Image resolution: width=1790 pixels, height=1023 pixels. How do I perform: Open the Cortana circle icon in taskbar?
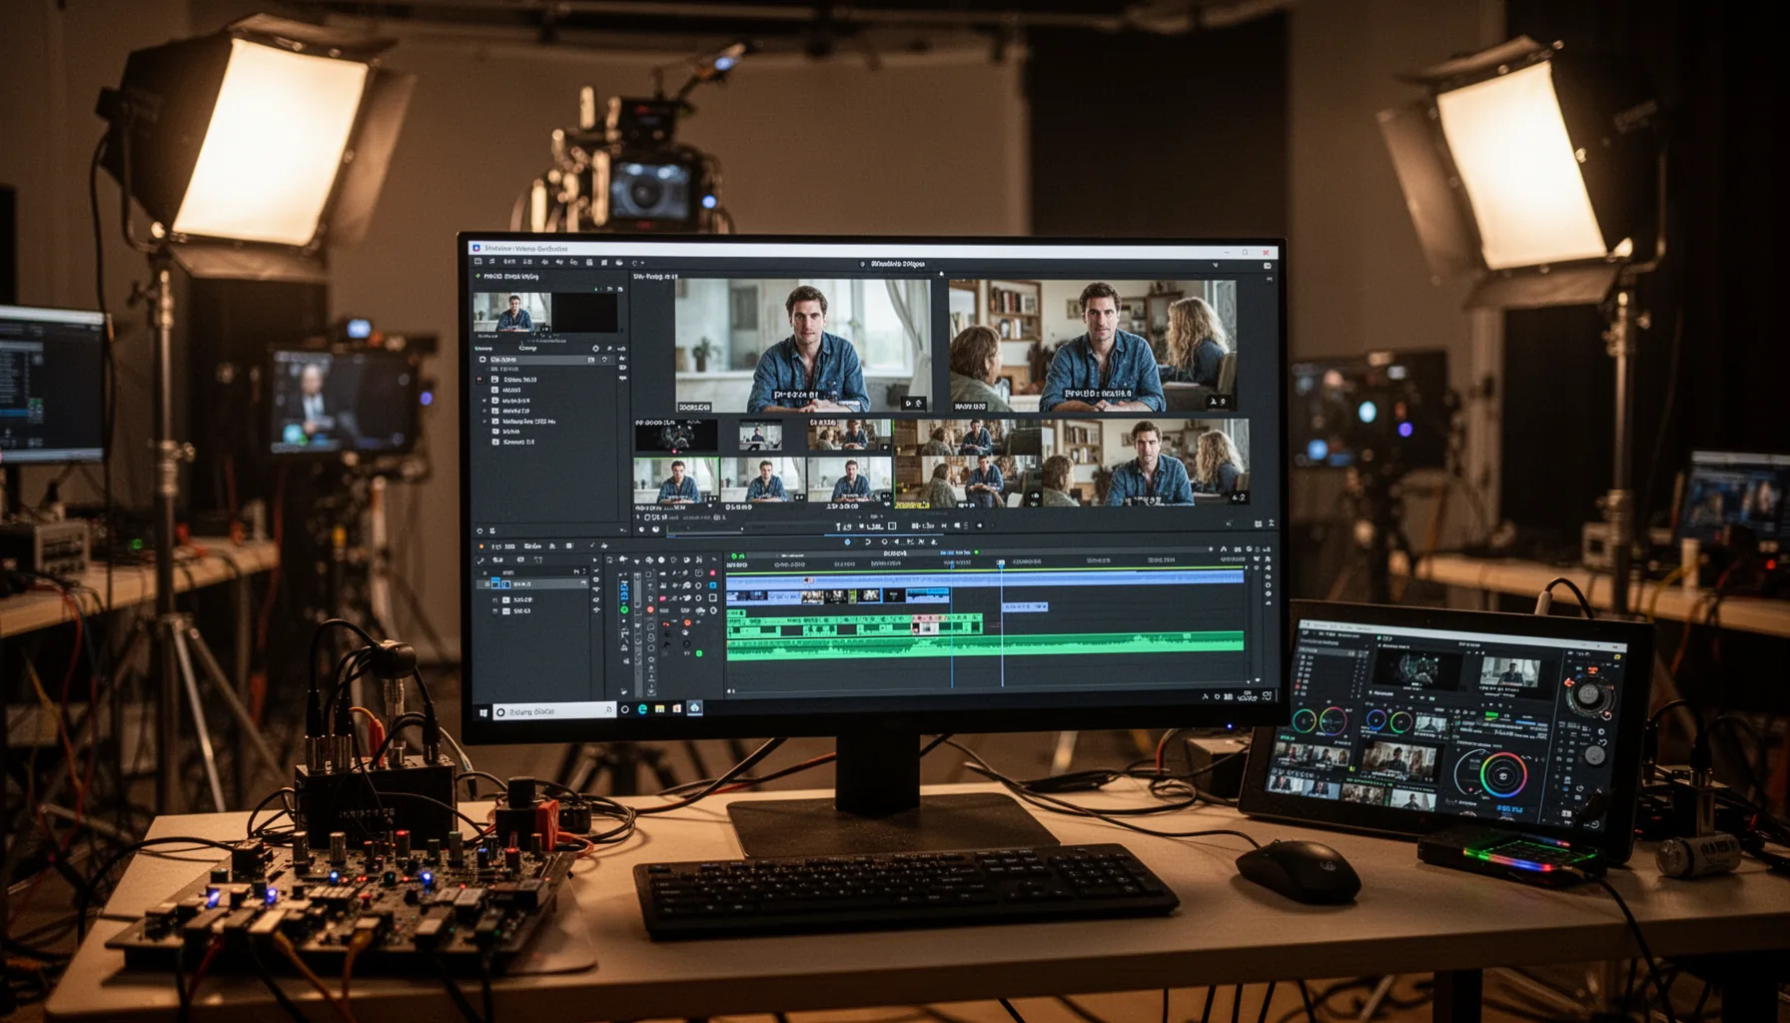click(625, 709)
